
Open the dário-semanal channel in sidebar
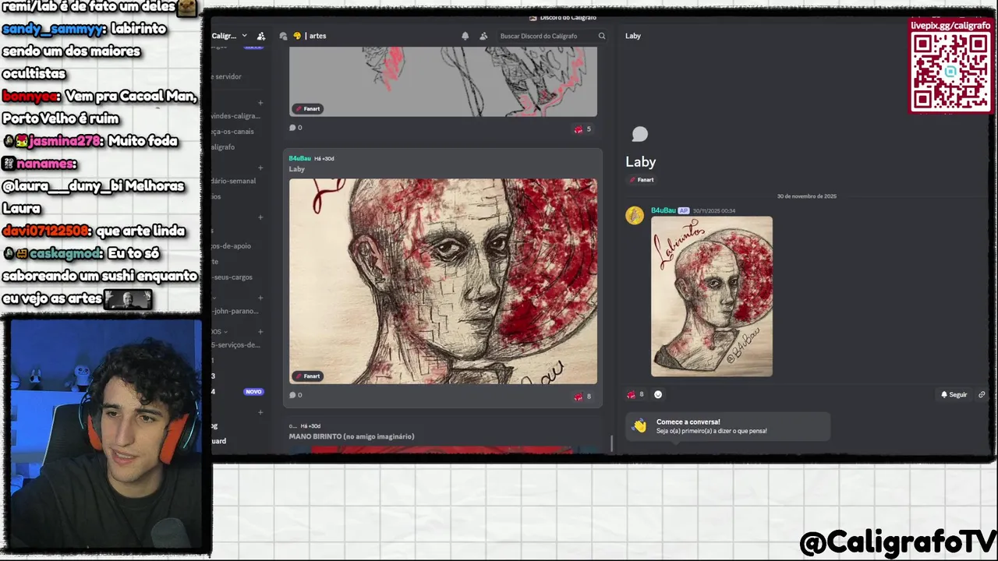(x=233, y=181)
